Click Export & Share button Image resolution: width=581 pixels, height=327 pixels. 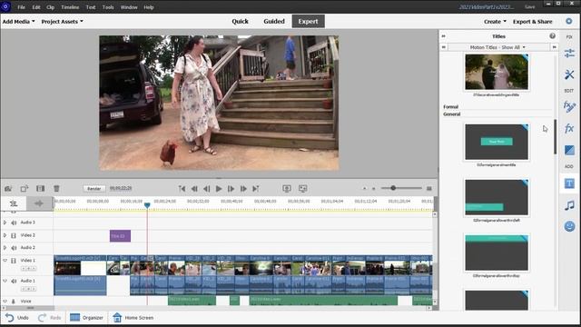click(x=533, y=22)
